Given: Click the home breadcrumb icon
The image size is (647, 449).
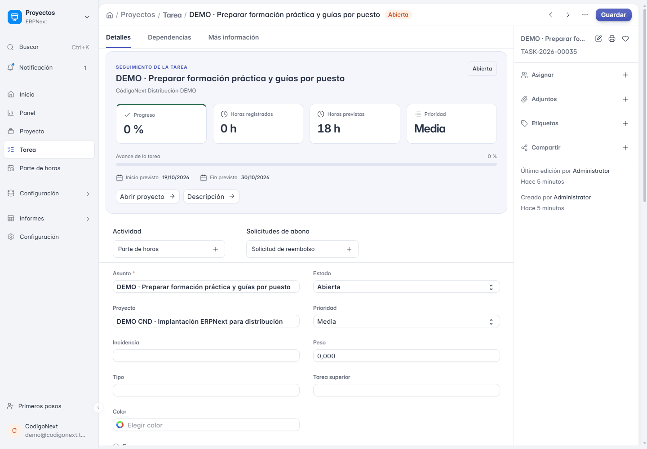Looking at the screenshot, I should (x=110, y=15).
